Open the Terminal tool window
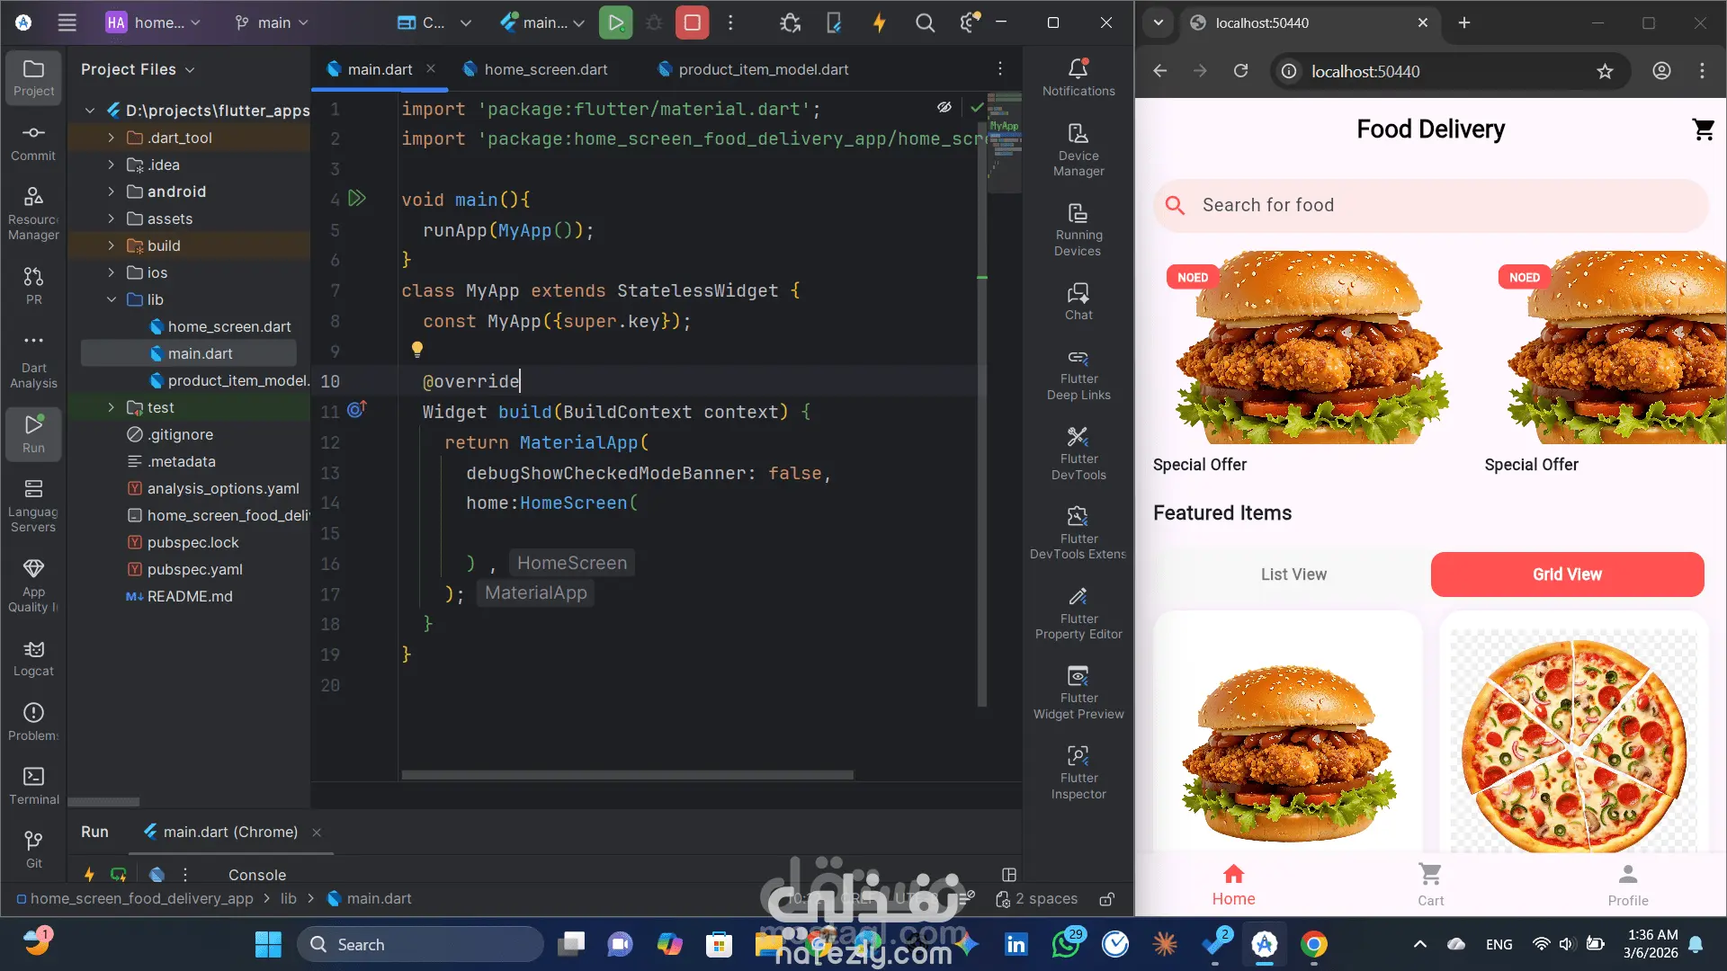The height and width of the screenshot is (971, 1727). tap(33, 785)
